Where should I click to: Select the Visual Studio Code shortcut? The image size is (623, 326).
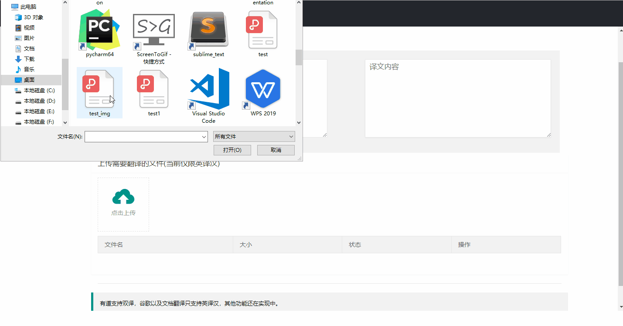point(208,89)
